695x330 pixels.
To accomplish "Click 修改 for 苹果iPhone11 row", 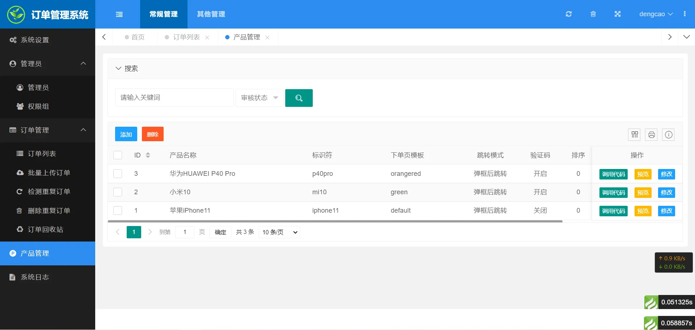I will pos(666,211).
